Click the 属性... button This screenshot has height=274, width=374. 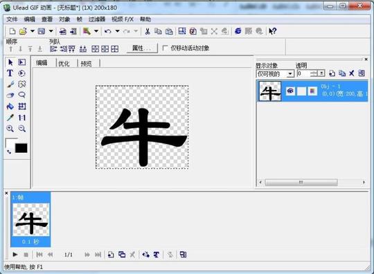(x=142, y=48)
